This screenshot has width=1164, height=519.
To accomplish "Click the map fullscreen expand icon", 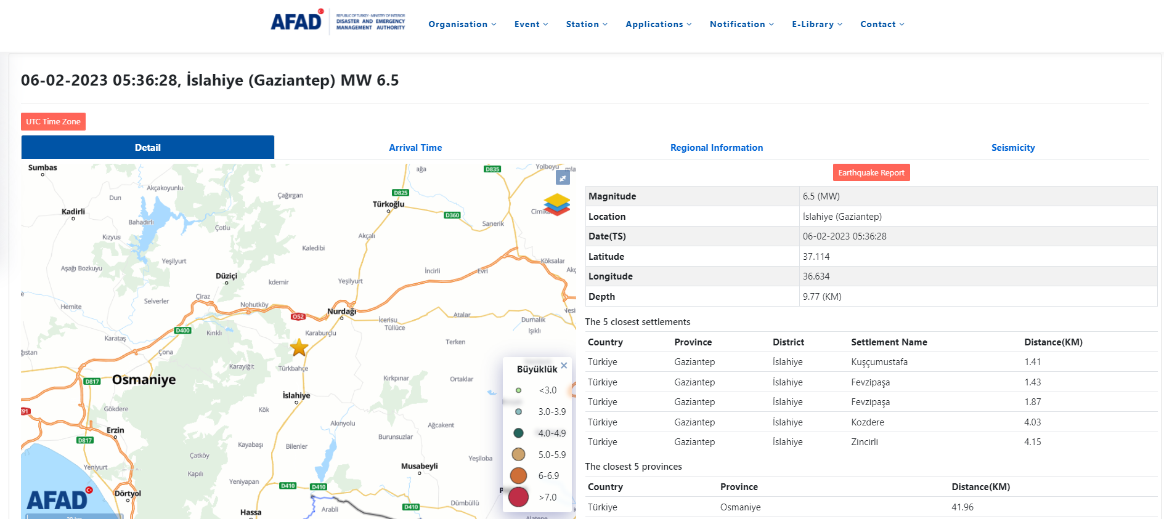I will pyautogui.click(x=563, y=177).
